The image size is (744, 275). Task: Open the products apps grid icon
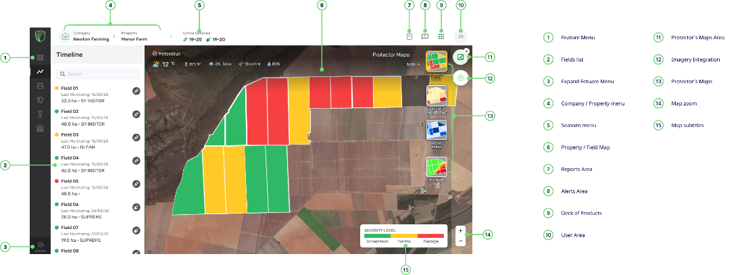point(441,36)
